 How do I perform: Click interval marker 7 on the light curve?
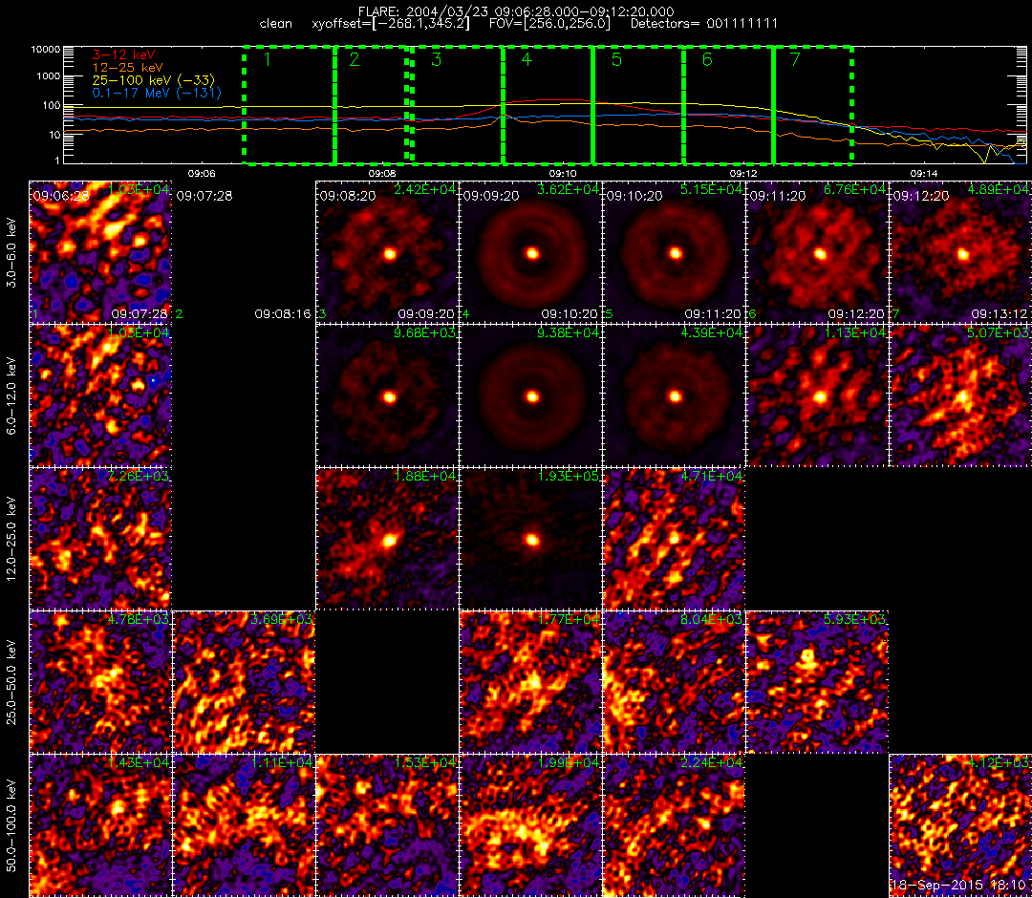[795, 59]
